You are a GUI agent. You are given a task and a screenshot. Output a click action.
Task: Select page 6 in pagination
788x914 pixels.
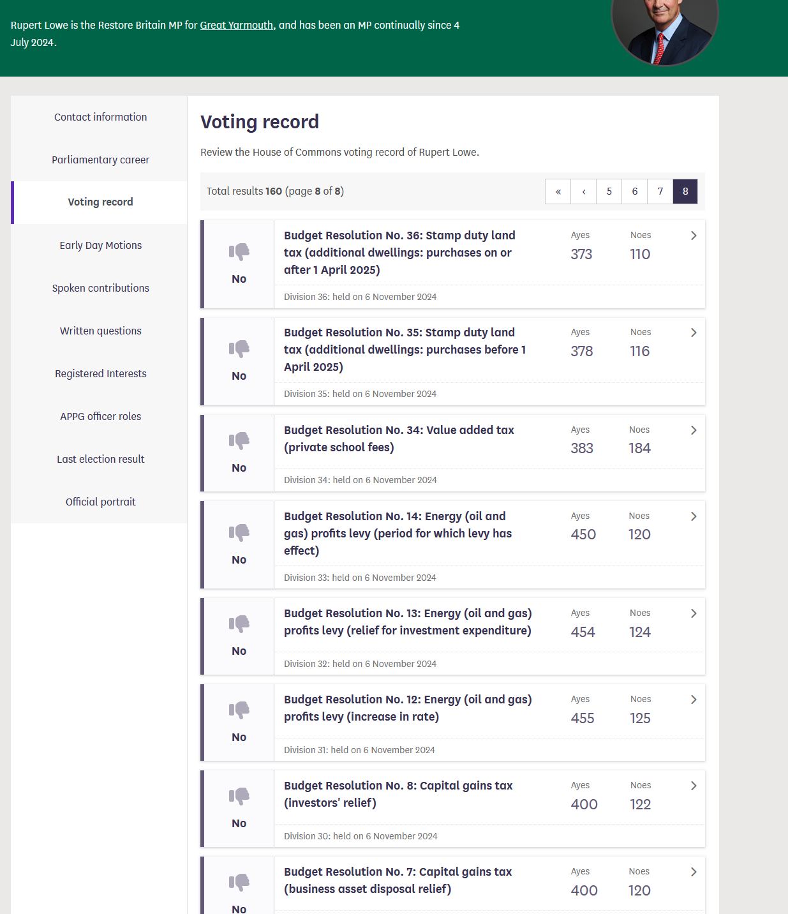(635, 191)
